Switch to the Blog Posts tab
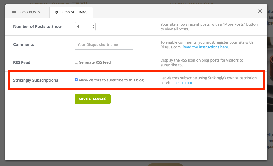Image resolution: width=273 pixels, height=166 pixels. (x=26, y=12)
